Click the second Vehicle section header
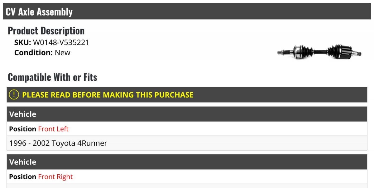 [187, 162]
